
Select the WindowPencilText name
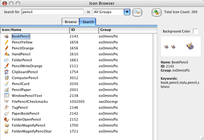tap(27, 96)
